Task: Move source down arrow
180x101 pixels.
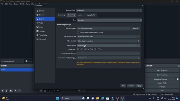Action: pos(58,91)
